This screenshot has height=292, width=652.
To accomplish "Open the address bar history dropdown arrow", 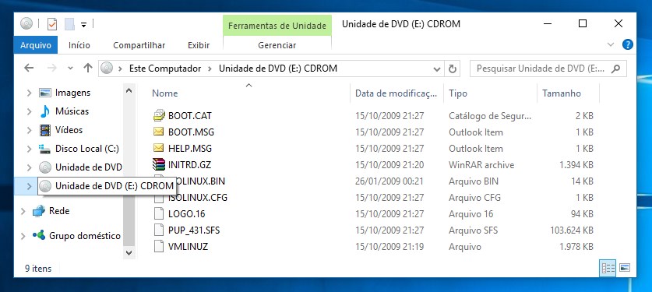I will tap(436, 69).
